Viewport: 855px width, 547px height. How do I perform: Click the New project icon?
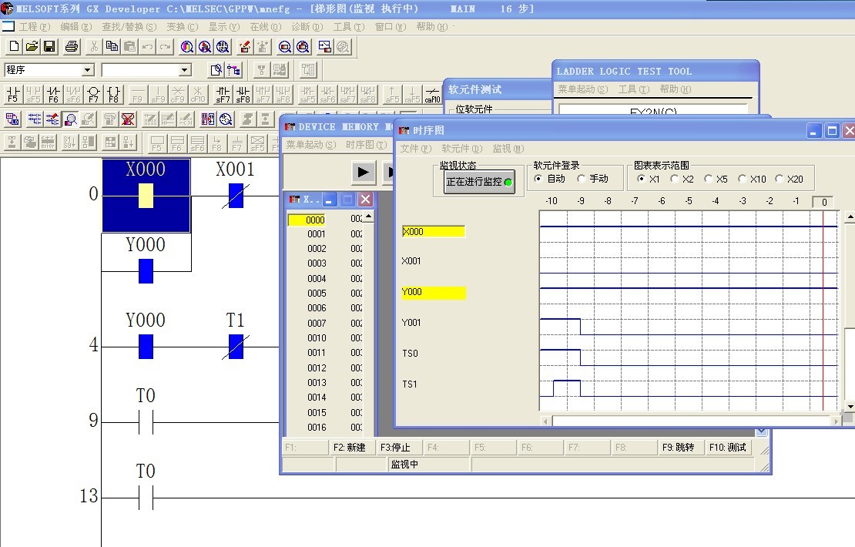(x=14, y=47)
